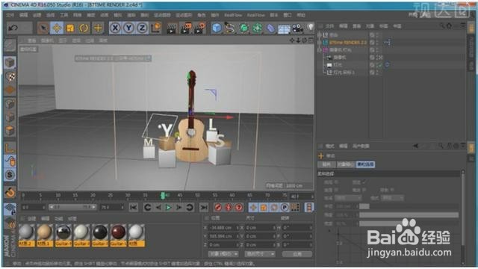478x269 pixels.
Task: Open the Object Manager File menu
Action: click(329, 26)
